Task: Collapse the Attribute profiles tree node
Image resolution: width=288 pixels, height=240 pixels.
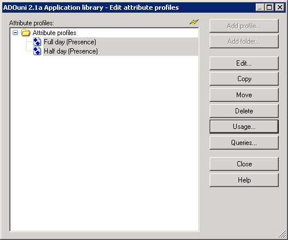Action: click(15, 33)
